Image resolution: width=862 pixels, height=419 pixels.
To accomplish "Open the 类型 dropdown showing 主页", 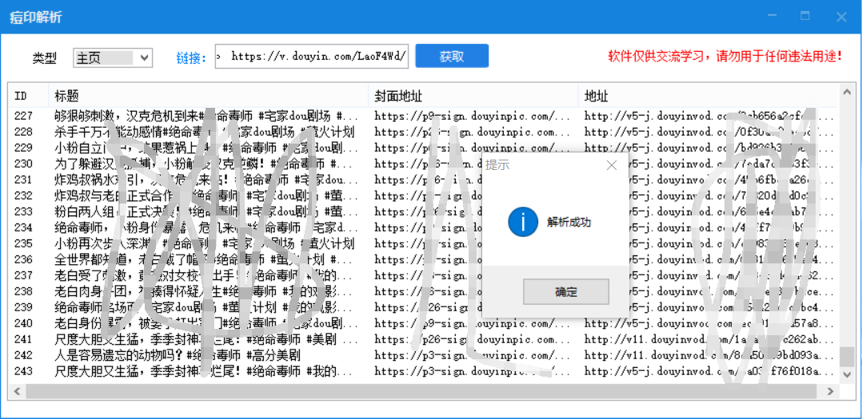I will coord(112,57).
